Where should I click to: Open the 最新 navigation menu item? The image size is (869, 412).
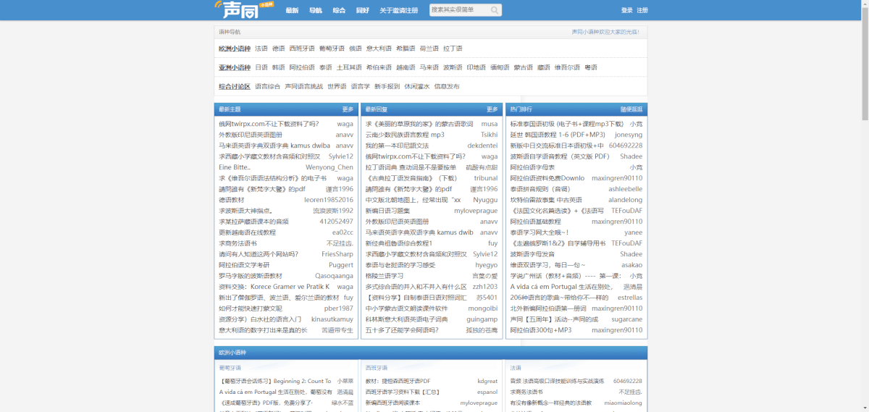pos(292,11)
